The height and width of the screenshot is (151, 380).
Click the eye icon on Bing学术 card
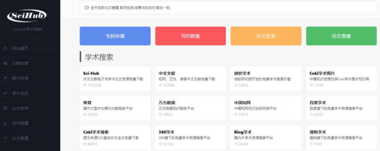236,144
